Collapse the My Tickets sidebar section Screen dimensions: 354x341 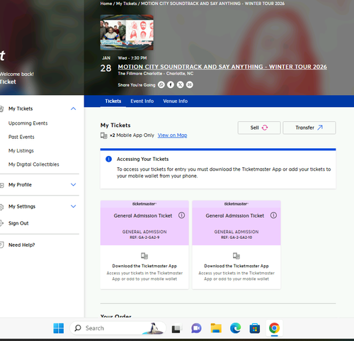pyautogui.click(x=74, y=108)
